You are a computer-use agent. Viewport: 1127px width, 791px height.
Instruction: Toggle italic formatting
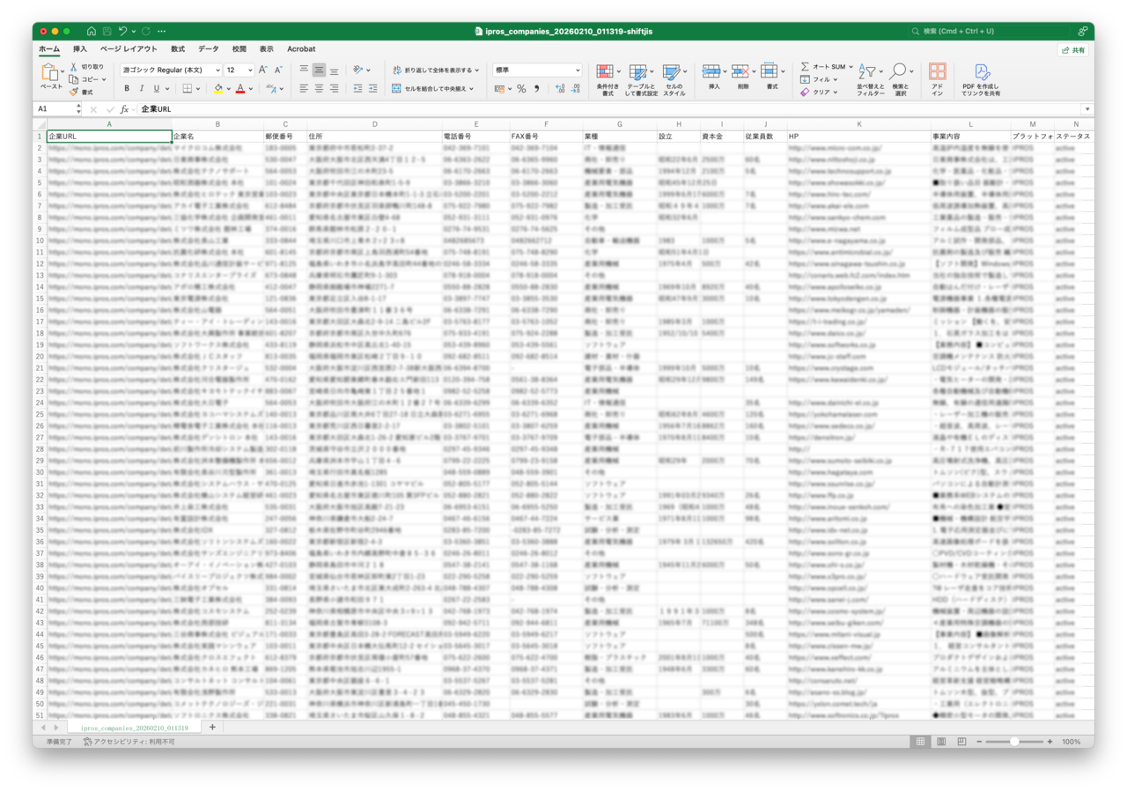pos(142,89)
